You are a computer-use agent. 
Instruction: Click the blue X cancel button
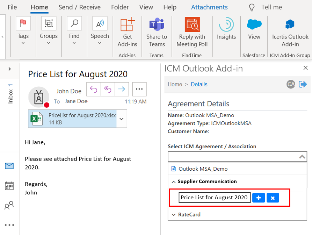273,198
